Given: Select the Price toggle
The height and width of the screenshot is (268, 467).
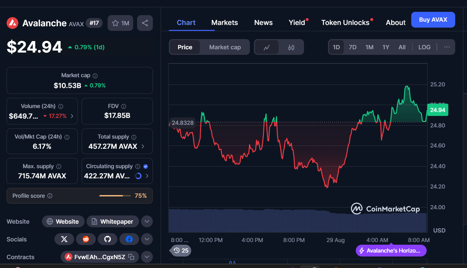Looking at the screenshot, I should [185, 47].
